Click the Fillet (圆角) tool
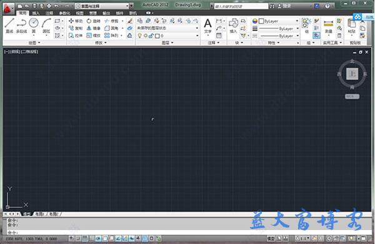This screenshot has height=244, width=375. click(x=112, y=28)
